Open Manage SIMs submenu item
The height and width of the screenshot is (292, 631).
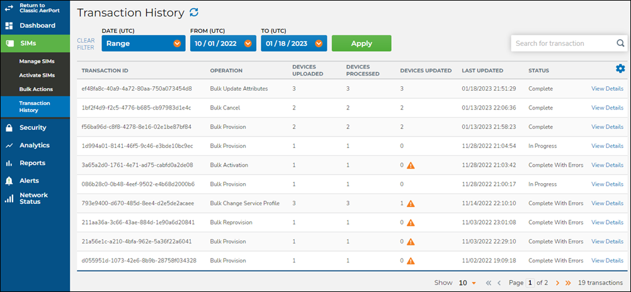point(37,62)
